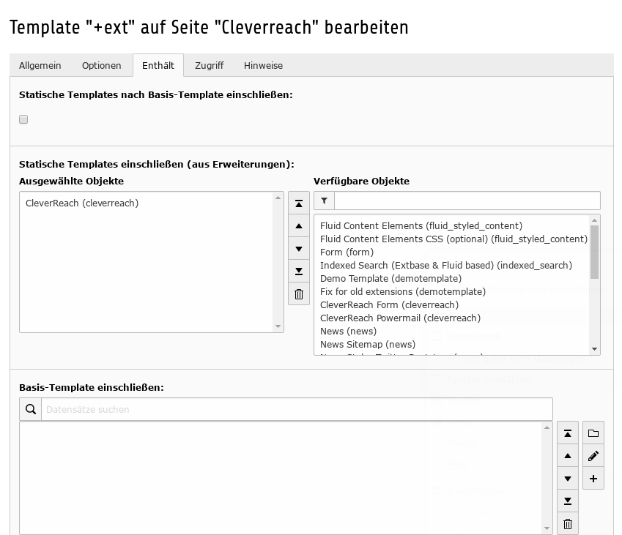Click selected objects list scroll-up arrow

pyautogui.click(x=278, y=198)
